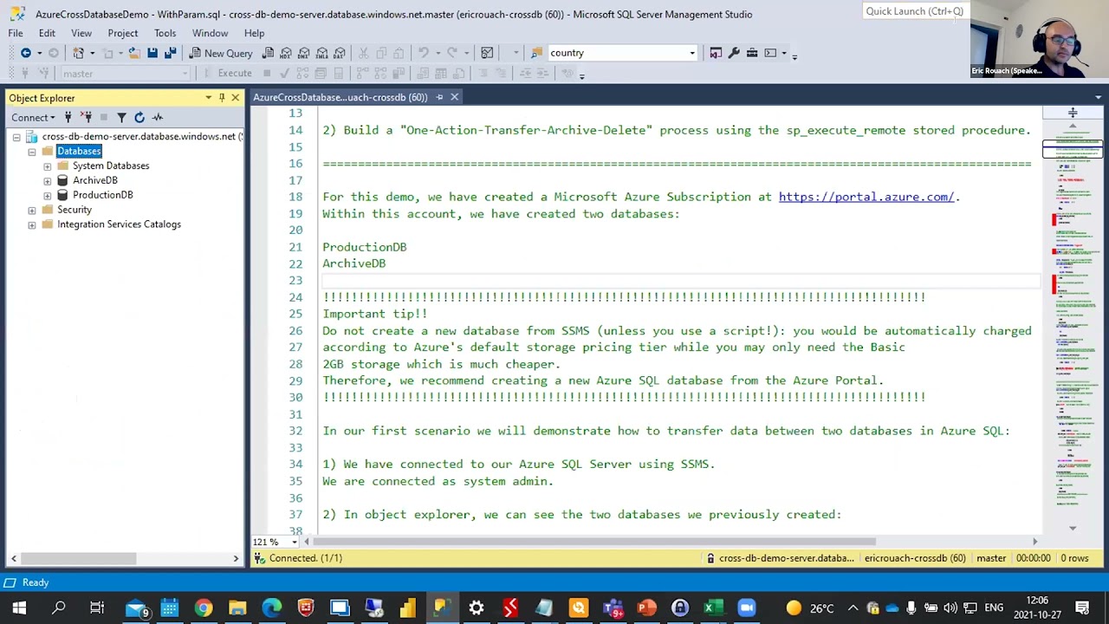The height and width of the screenshot is (624, 1109).
Task: Expand the Security folder
Action: (x=32, y=210)
